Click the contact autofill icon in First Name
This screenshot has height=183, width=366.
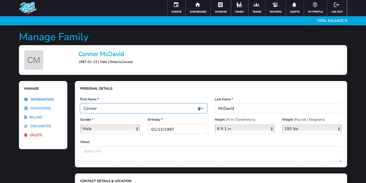tap(200, 109)
